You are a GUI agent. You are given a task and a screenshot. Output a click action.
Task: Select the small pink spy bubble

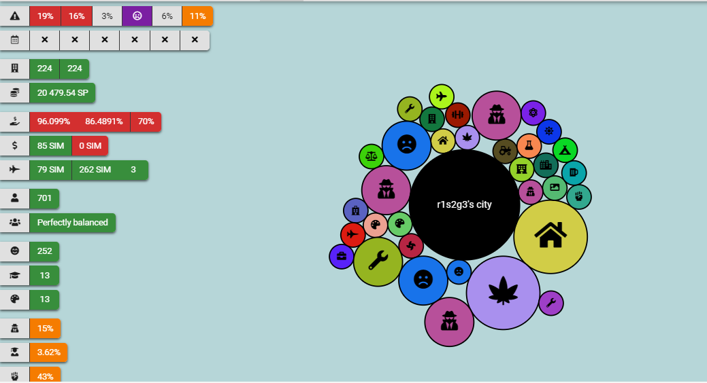point(530,192)
